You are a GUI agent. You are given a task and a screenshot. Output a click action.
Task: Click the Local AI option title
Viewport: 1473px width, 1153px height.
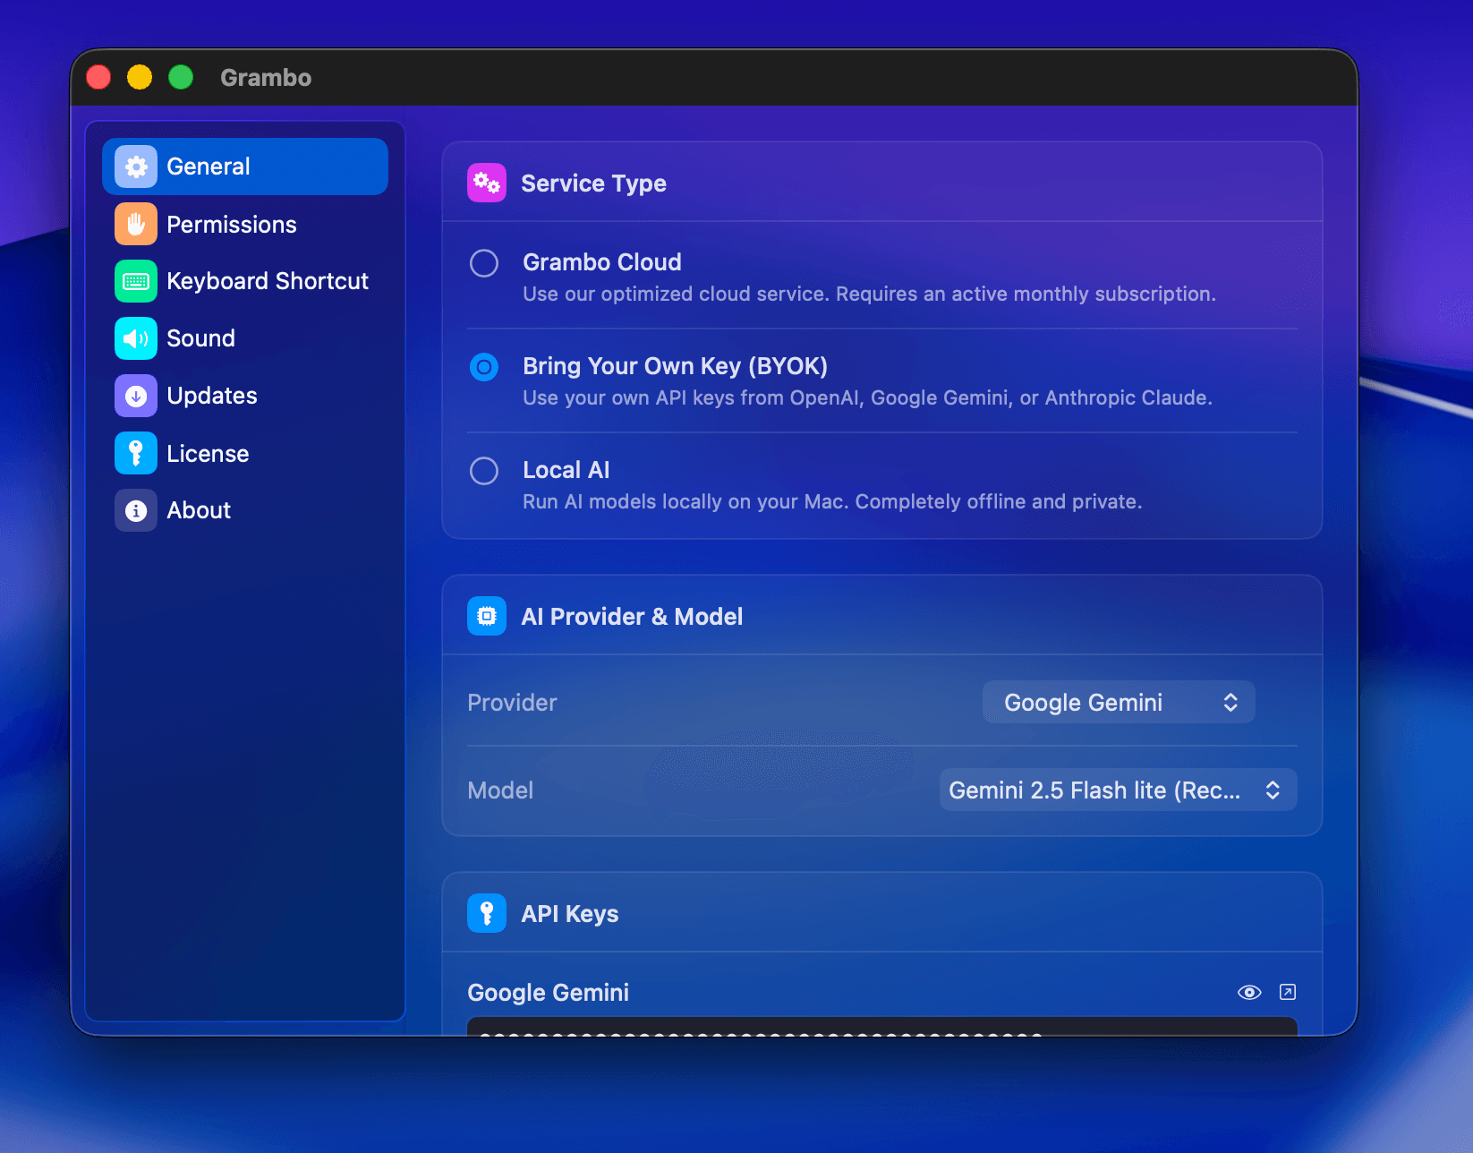[566, 470]
